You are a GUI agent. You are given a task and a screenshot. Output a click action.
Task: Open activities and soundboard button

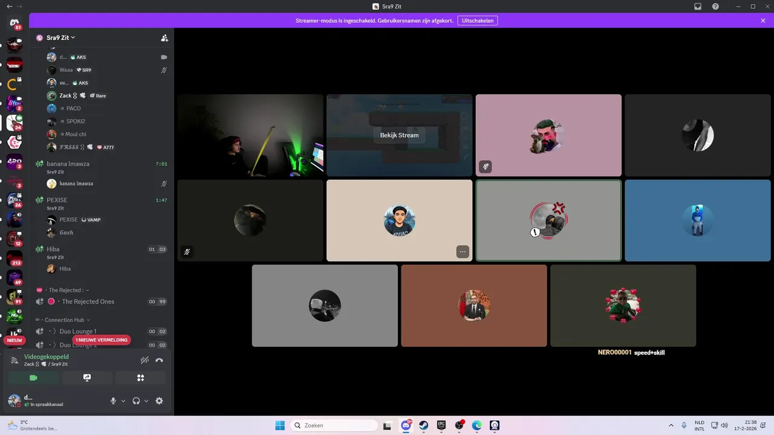140,378
